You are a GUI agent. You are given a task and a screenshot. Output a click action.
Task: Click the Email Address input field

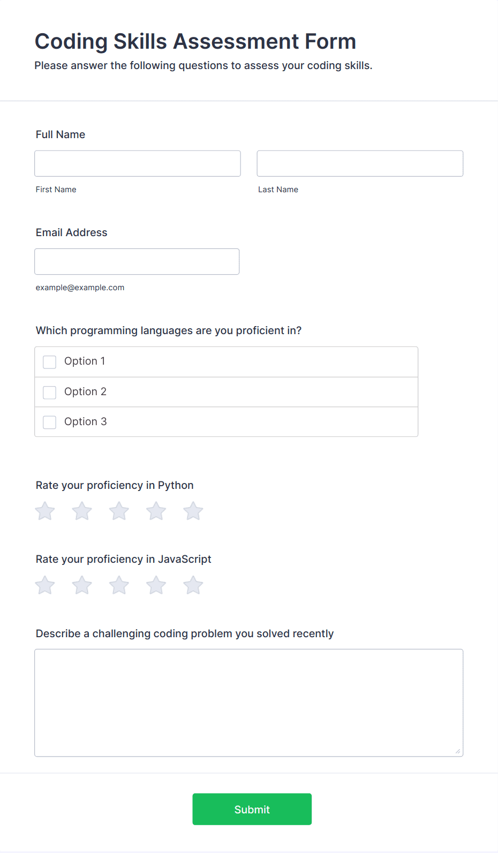[x=137, y=261]
